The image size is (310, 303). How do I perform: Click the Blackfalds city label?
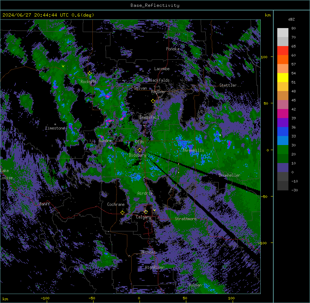(x=159, y=80)
